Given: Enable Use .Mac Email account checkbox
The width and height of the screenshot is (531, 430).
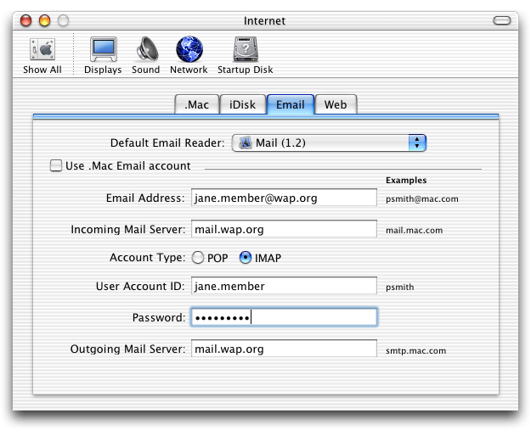Looking at the screenshot, I should coord(56,165).
